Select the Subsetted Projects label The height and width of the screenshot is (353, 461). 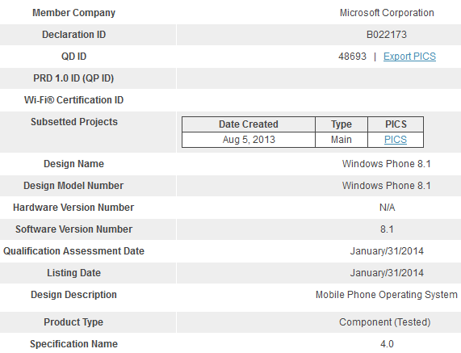tap(74, 122)
